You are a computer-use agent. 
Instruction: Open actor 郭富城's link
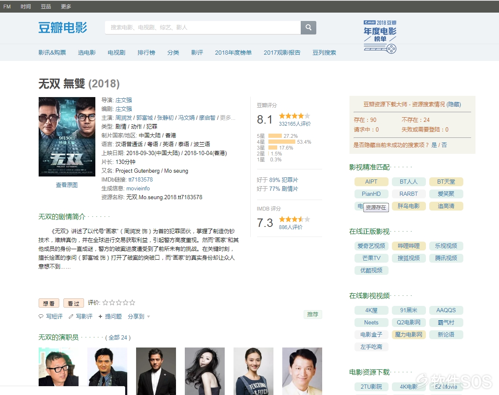[x=144, y=118]
